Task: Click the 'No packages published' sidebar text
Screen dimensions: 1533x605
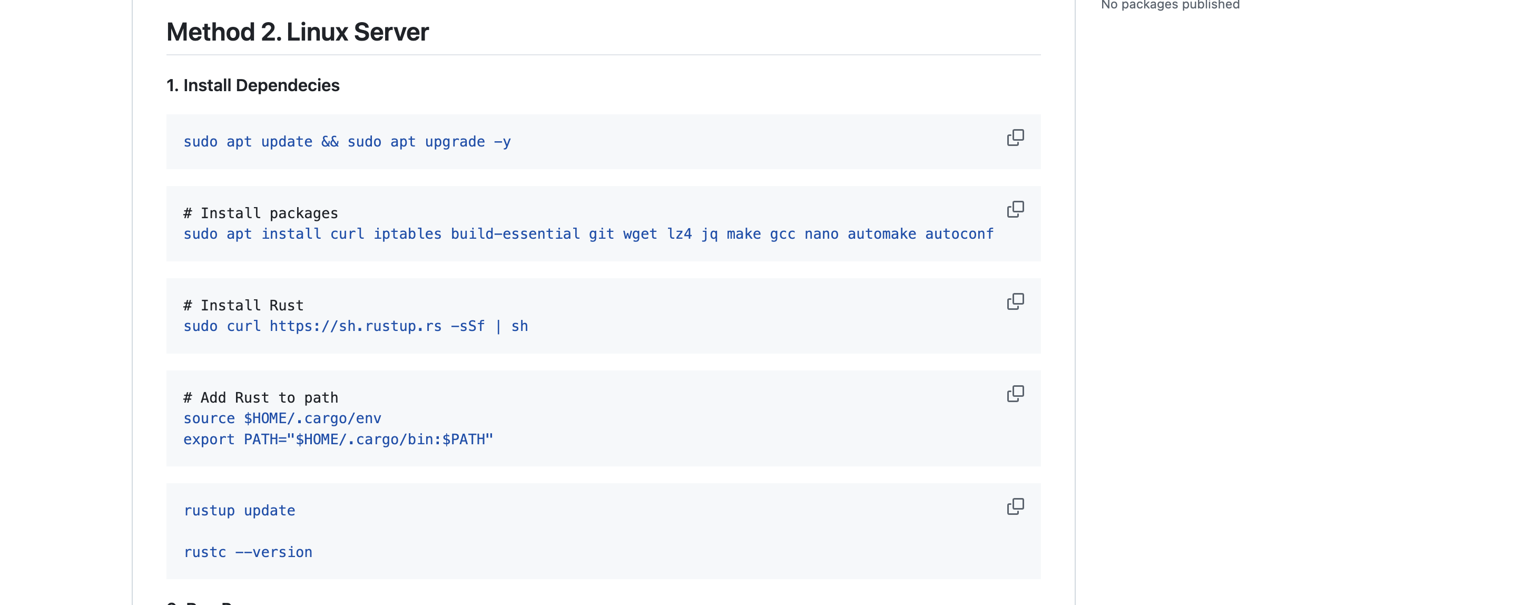Action: [x=1170, y=5]
